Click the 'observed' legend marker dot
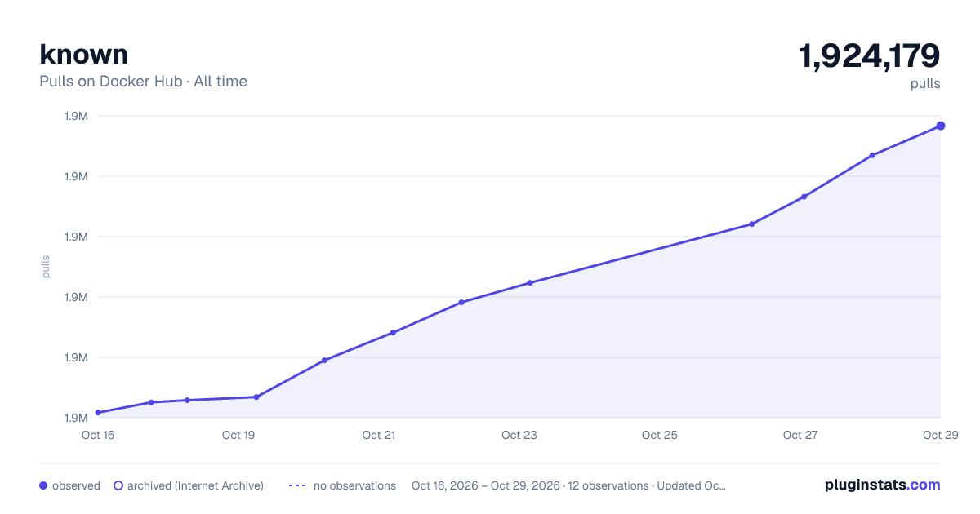The width and height of the screenshot is (980, 514). coord(43,485)
